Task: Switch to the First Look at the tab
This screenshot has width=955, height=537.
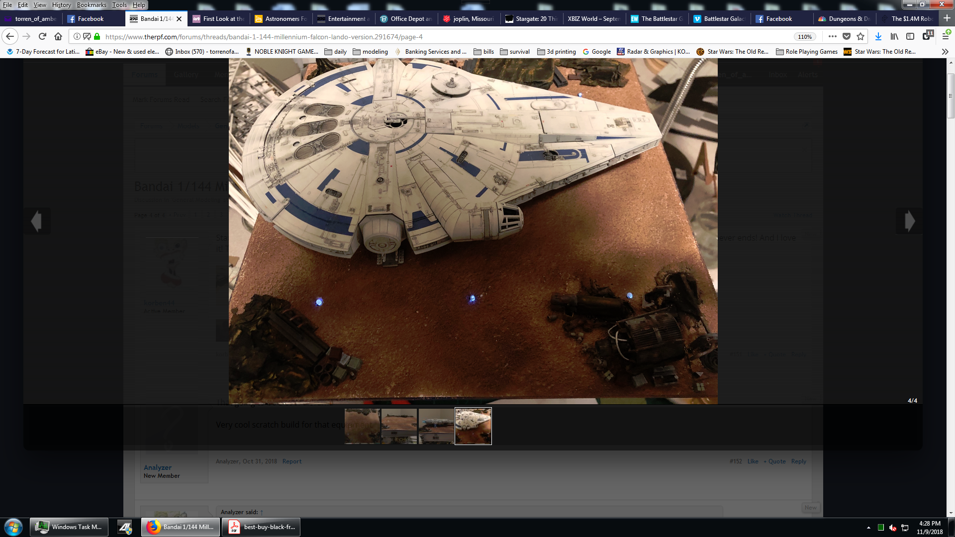Action: 218,19
